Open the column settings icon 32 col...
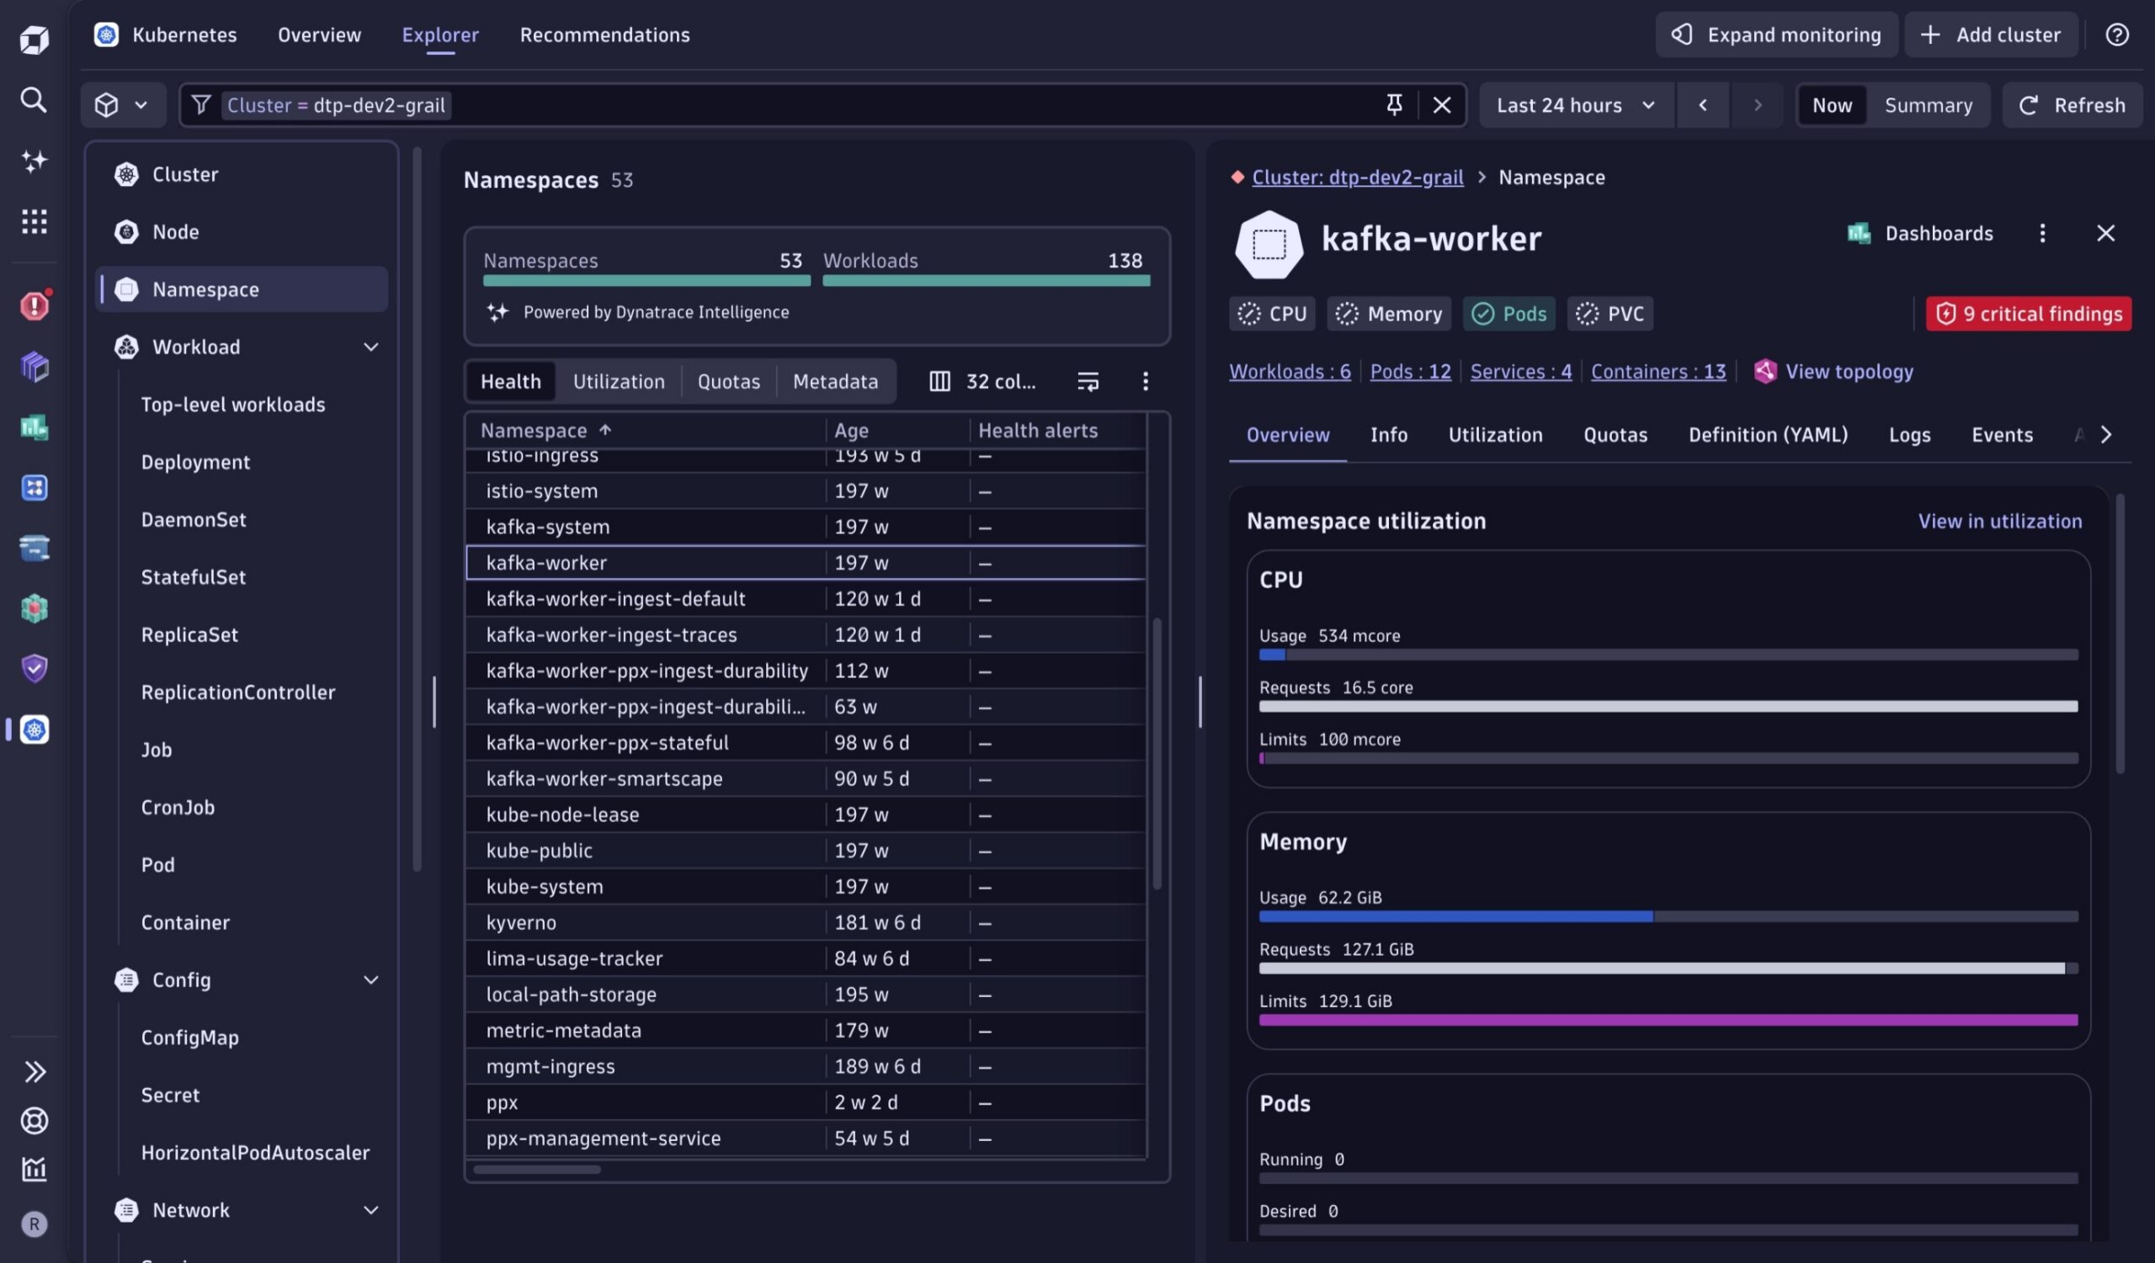Viewport: 2155px width, 1263px height. tap(983, 381)
